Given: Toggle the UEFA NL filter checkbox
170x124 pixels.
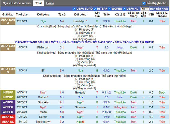Looking at the screenshot, I should (124, 9).
